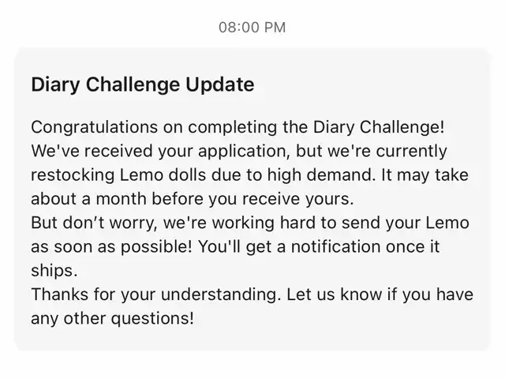
Task: Click the word currently ending the second line
Action: (x=411, y=151)
